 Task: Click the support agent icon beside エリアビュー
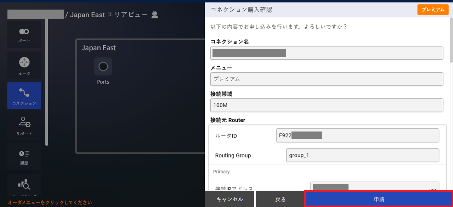[154, 15]
